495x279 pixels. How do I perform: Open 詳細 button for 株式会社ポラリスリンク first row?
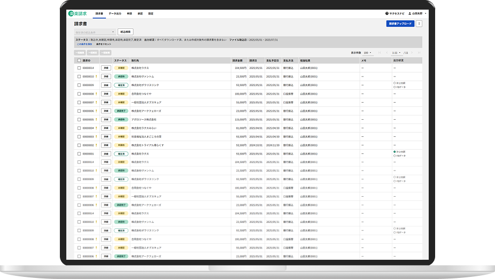point(106,85)
